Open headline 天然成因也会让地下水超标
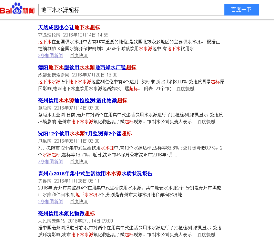The width and height of the screenshot is (274, 238). (69, 28)
